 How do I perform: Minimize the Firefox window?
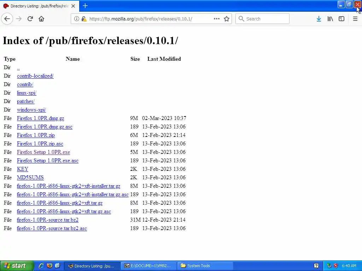tap(341, 5)
